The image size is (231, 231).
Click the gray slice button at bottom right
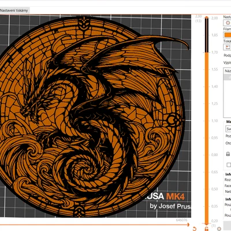(228, 225)
